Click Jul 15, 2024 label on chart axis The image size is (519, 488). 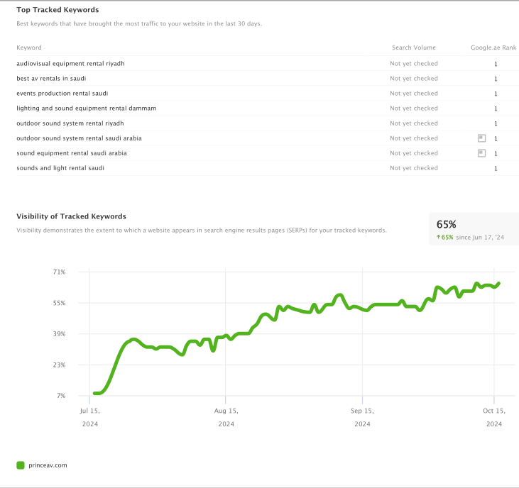[x=89, y=417]
